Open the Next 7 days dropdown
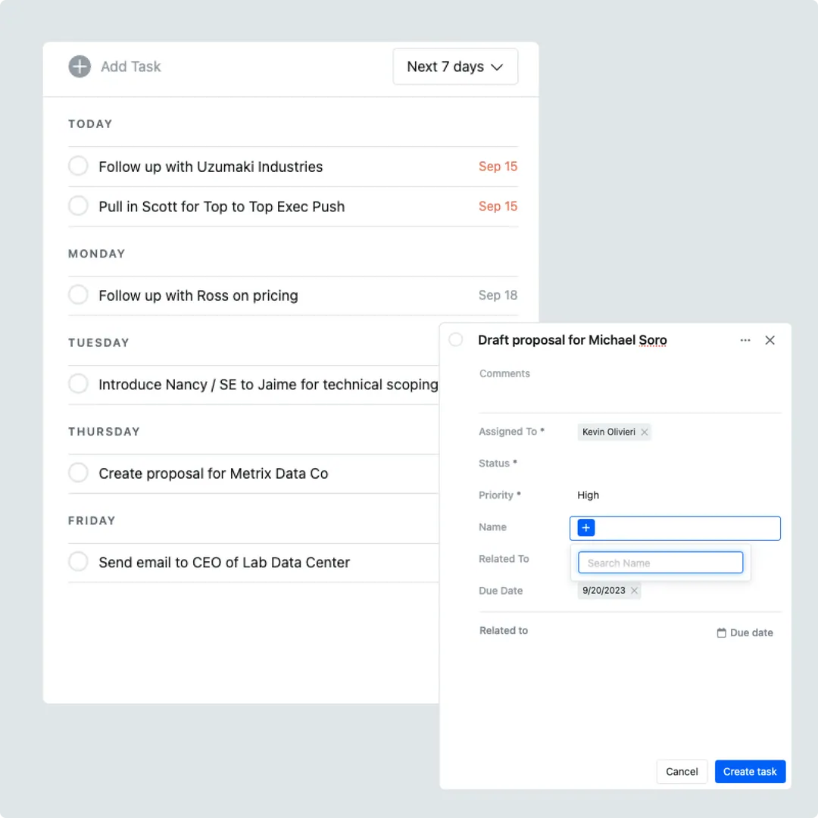 (455, 67)
